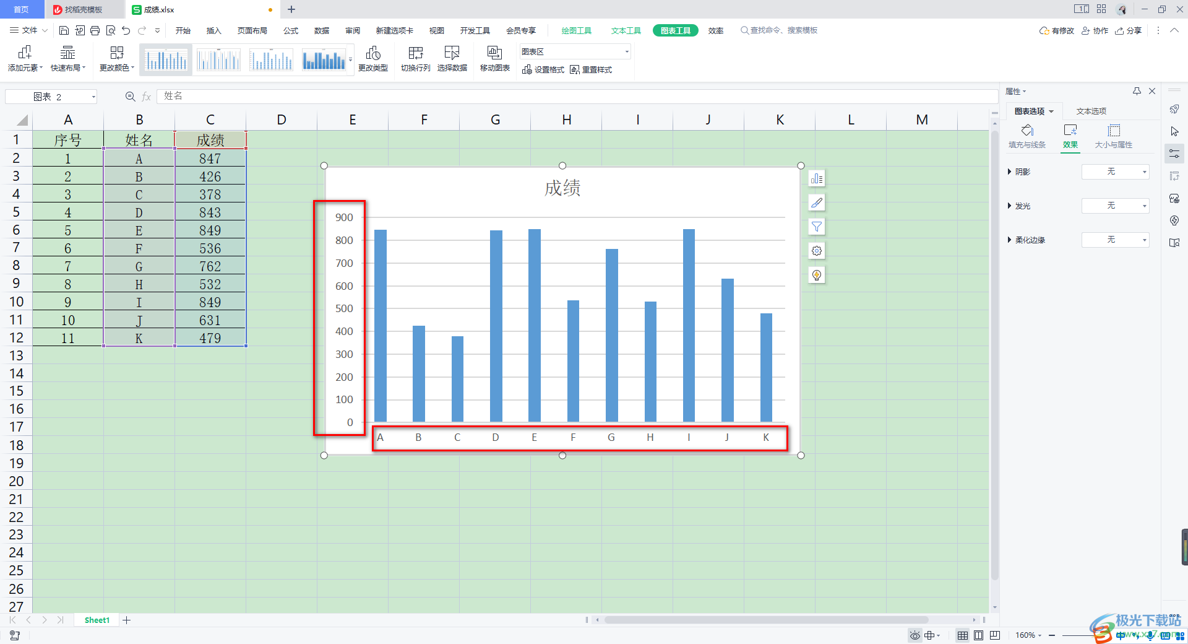Click the chart lightbulb suggestion button

[x=817, y=275]
